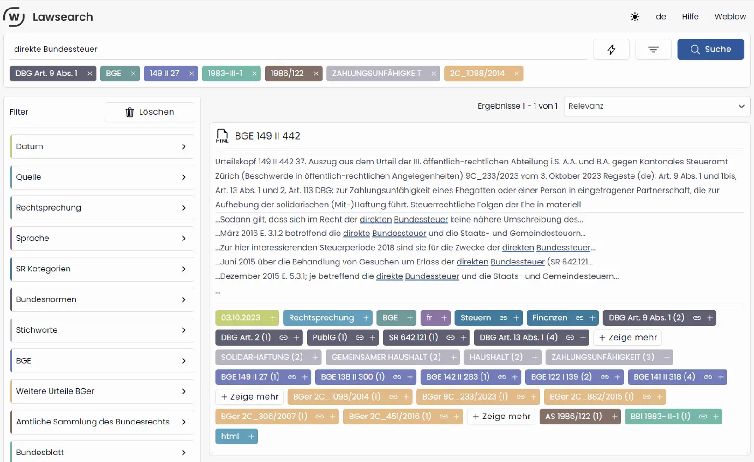Clear filters with the Löschen button
The width and height of the screenshot is (754, 462).
point(149,112)
